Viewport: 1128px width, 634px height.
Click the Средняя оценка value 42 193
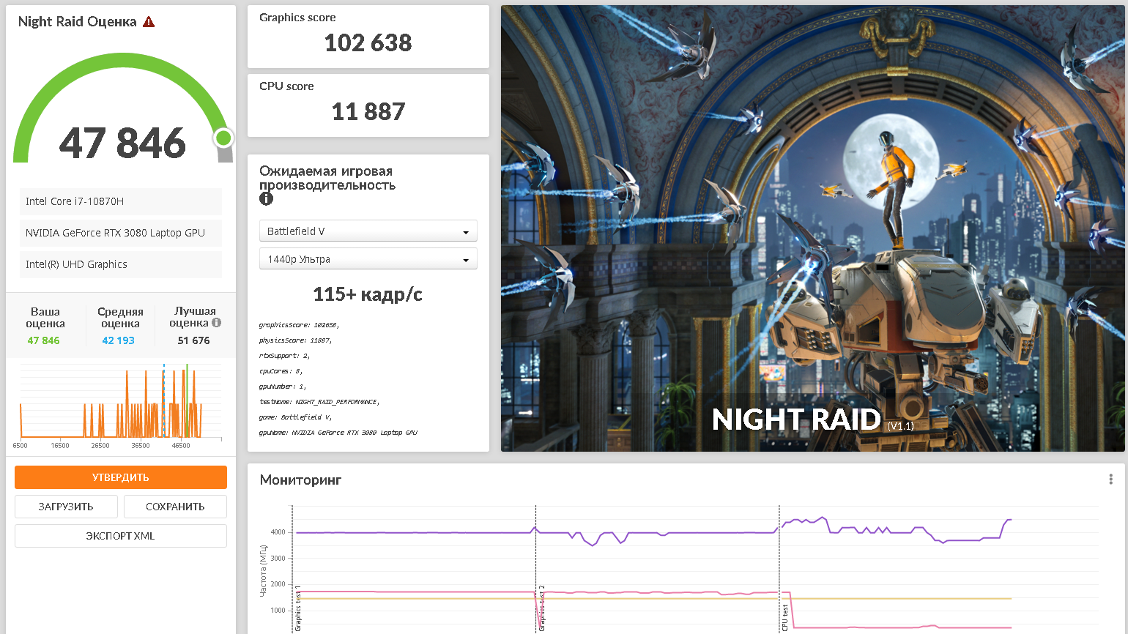(x=118, y=340)
